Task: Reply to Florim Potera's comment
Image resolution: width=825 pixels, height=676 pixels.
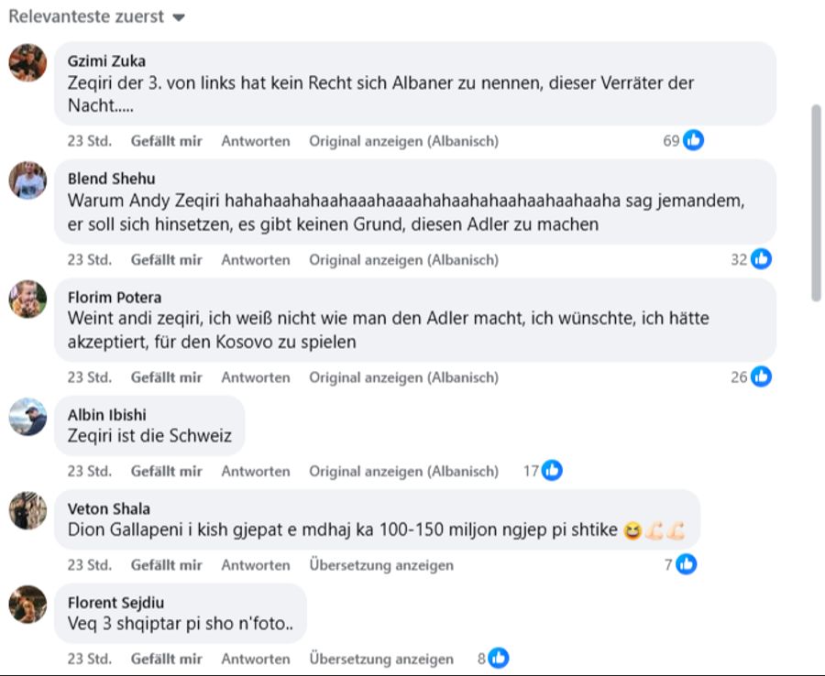Action: pos(255,377)
